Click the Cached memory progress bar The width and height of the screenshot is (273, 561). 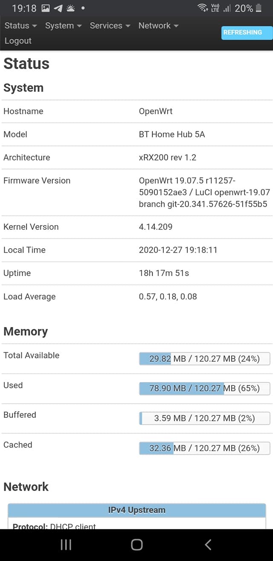point(205,448)
